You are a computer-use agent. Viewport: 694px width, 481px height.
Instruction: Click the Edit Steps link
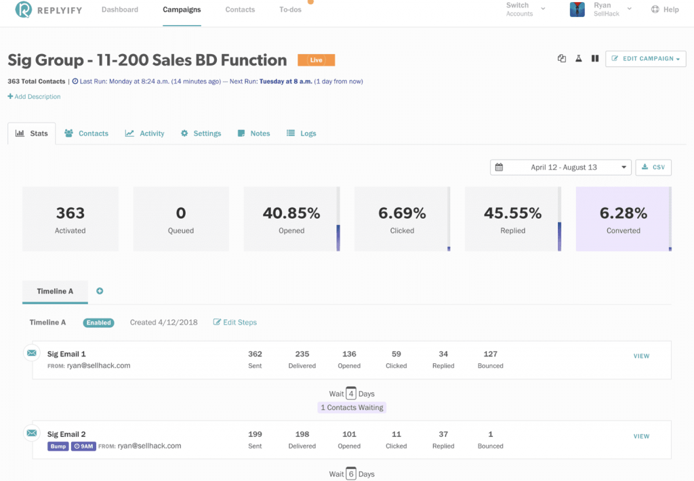pos(235,322)
